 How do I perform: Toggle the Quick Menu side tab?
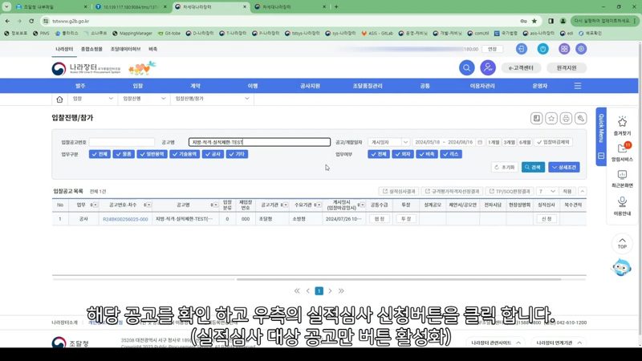(x=601, y=136)
